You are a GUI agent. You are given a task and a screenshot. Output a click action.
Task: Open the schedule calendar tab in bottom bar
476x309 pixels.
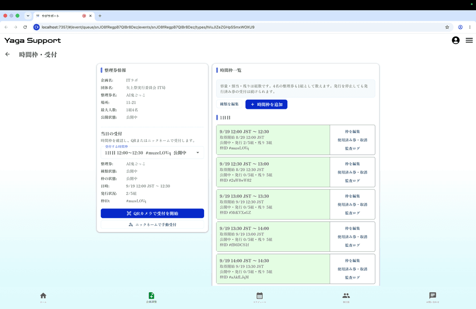tap(260, 297)
